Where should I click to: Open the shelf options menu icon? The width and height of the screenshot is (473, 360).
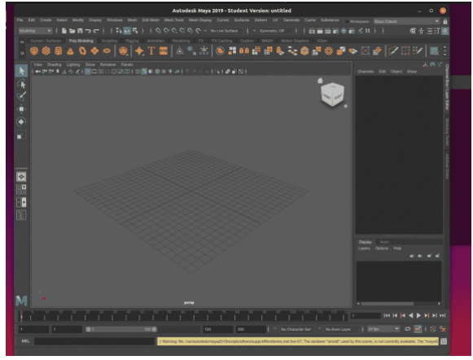(22, 53)
